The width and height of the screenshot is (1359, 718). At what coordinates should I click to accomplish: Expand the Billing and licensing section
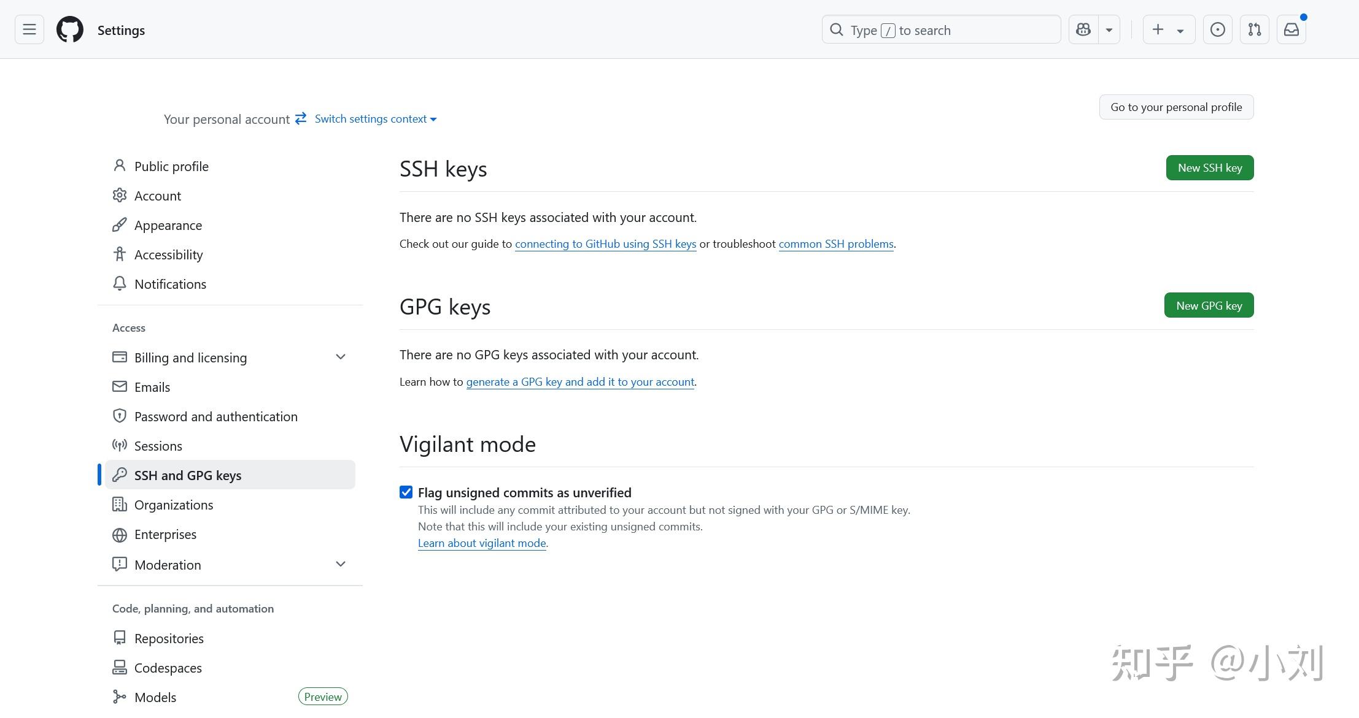coord(341,356)
